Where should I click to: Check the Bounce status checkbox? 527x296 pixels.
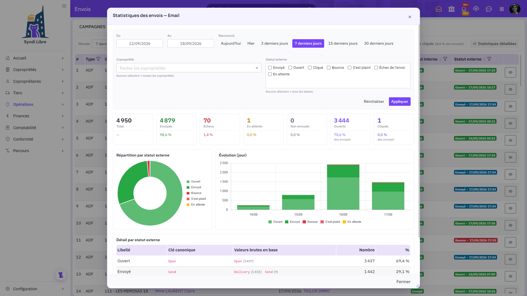point(329,68)
